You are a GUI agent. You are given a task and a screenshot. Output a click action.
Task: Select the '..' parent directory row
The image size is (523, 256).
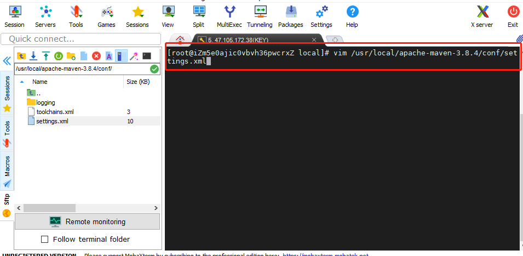click(x=88, y=93)
